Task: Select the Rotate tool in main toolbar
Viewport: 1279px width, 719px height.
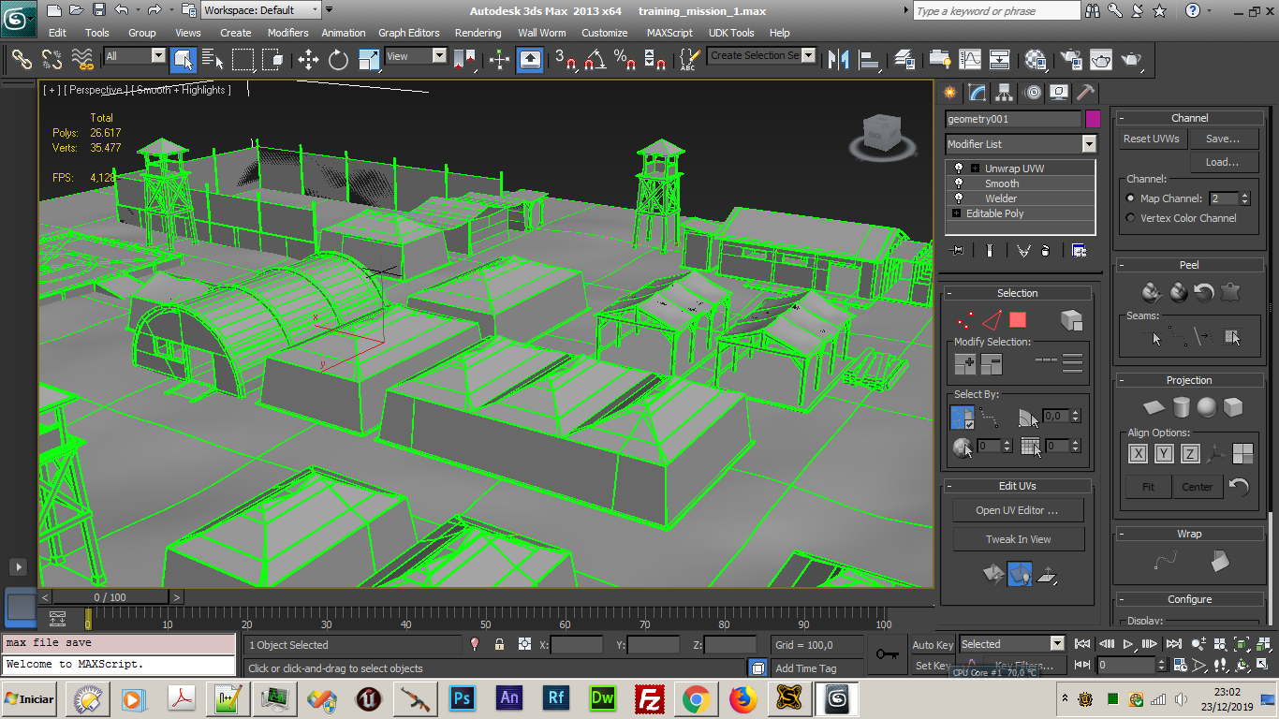Action: click(338, 60)
